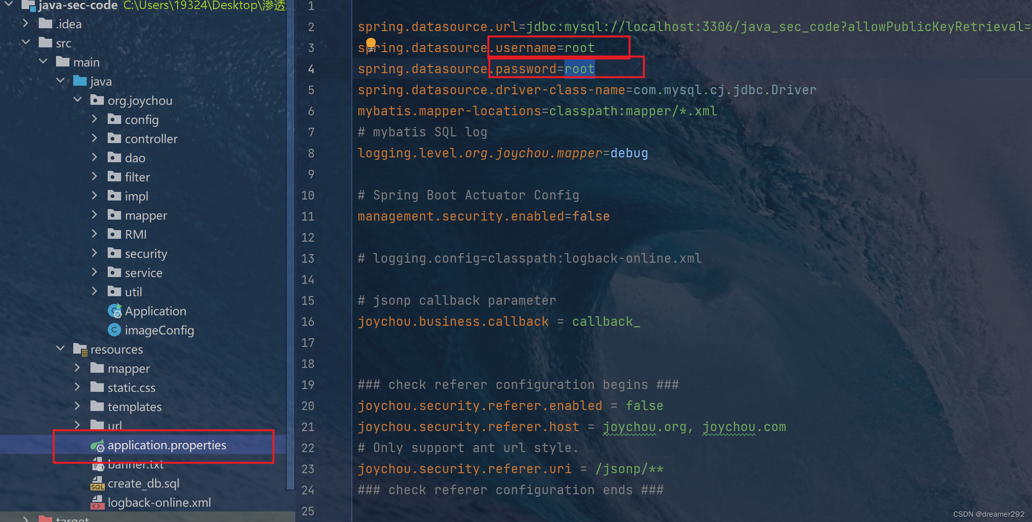Viewport: 1032px width, 522px height.
Task: Collapse the src folder
Action: (26, 43)
